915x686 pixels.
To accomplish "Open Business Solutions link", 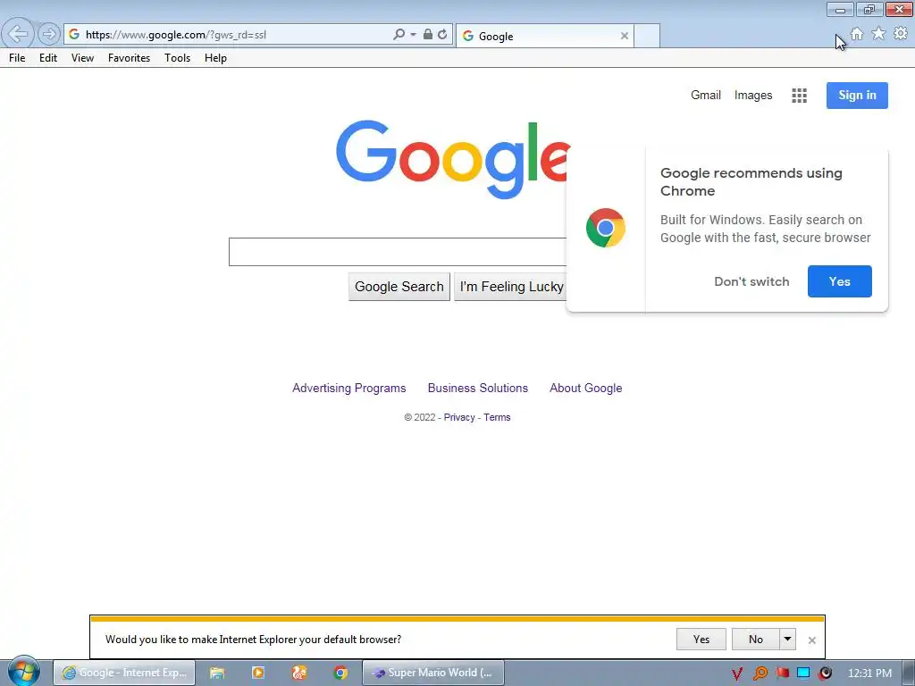I will pyautogui.click(x=477, y=388).
